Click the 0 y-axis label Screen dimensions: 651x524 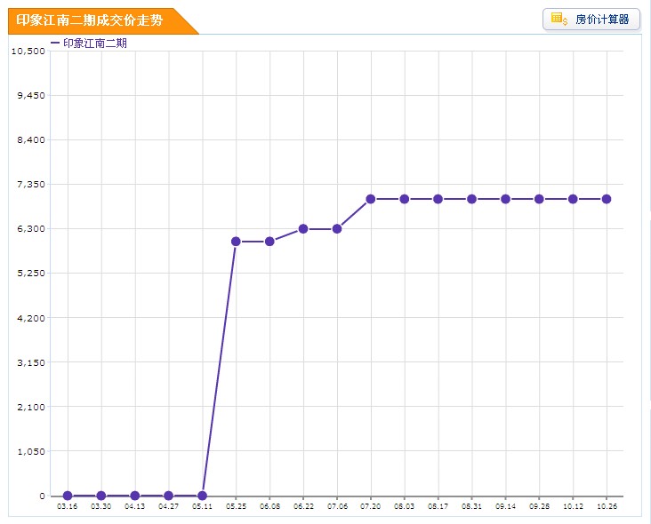click(42, 496)
